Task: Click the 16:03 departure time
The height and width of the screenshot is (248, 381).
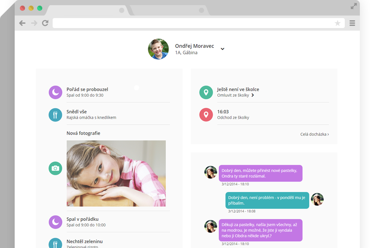Action: [223, 112]
